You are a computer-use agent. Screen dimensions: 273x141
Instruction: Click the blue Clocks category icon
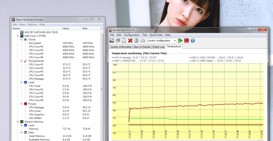click(26, 39)
